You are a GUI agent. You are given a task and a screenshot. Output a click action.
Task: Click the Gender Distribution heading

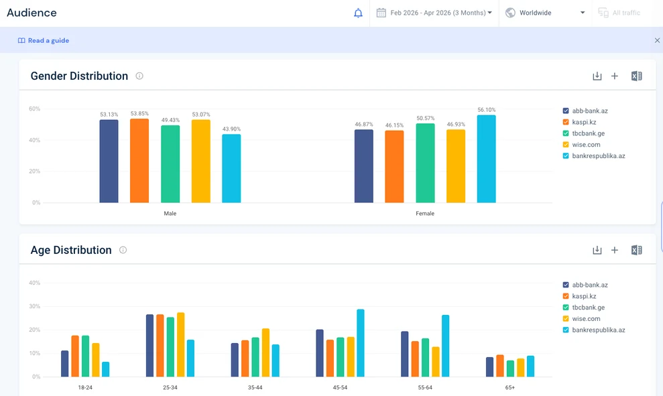tap(79, 76)
